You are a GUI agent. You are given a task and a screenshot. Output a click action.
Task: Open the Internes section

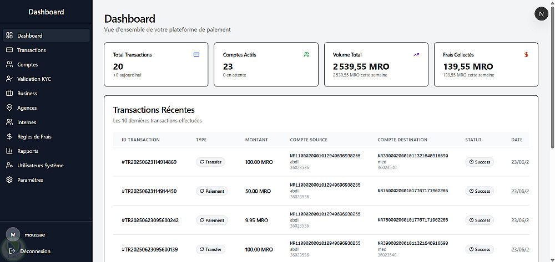27,122
